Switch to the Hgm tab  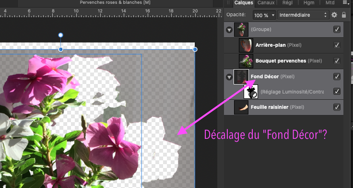click(x=309, y=3)
